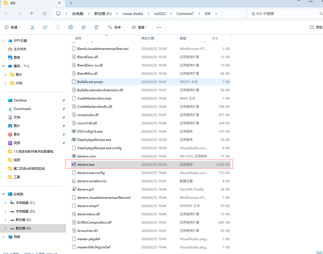Open 13.筛选与邮件有关的数据包 folder
Screen dimensions: 323x254
pyautogui.click(x=31, y=152)
